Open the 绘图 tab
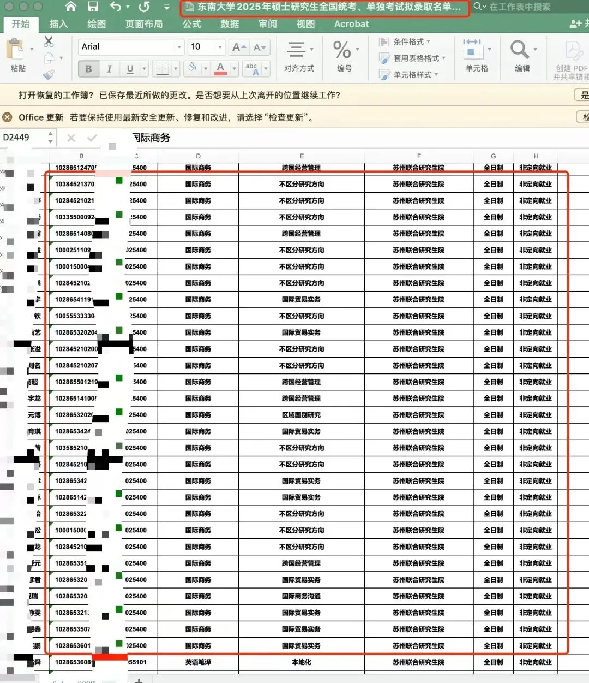 (x=97, y=24)
